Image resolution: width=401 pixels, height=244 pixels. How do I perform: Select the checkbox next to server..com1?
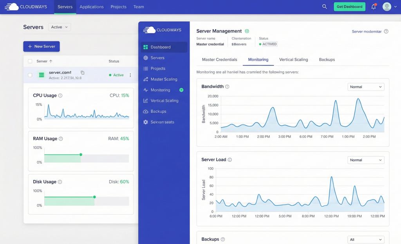(x=30, y=75)
